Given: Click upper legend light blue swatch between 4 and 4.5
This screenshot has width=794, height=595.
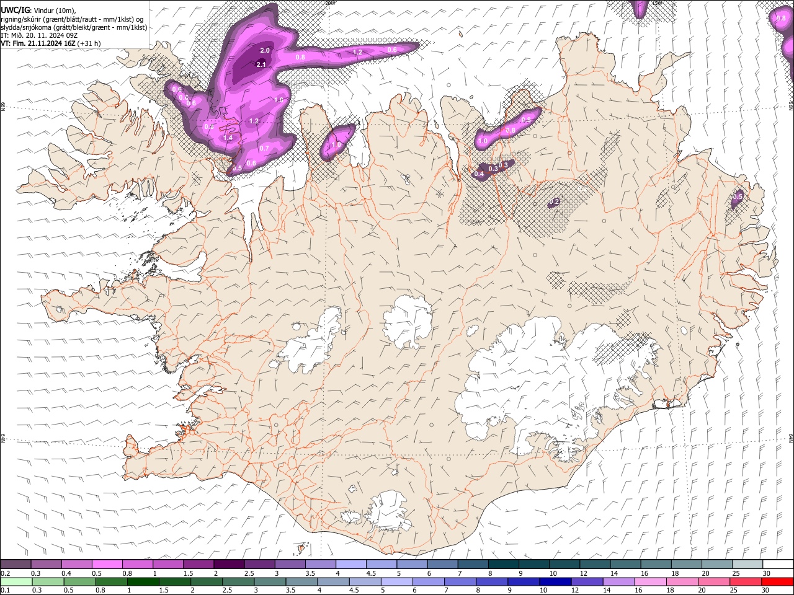Looking at the screenshot, I should (351, 564).
